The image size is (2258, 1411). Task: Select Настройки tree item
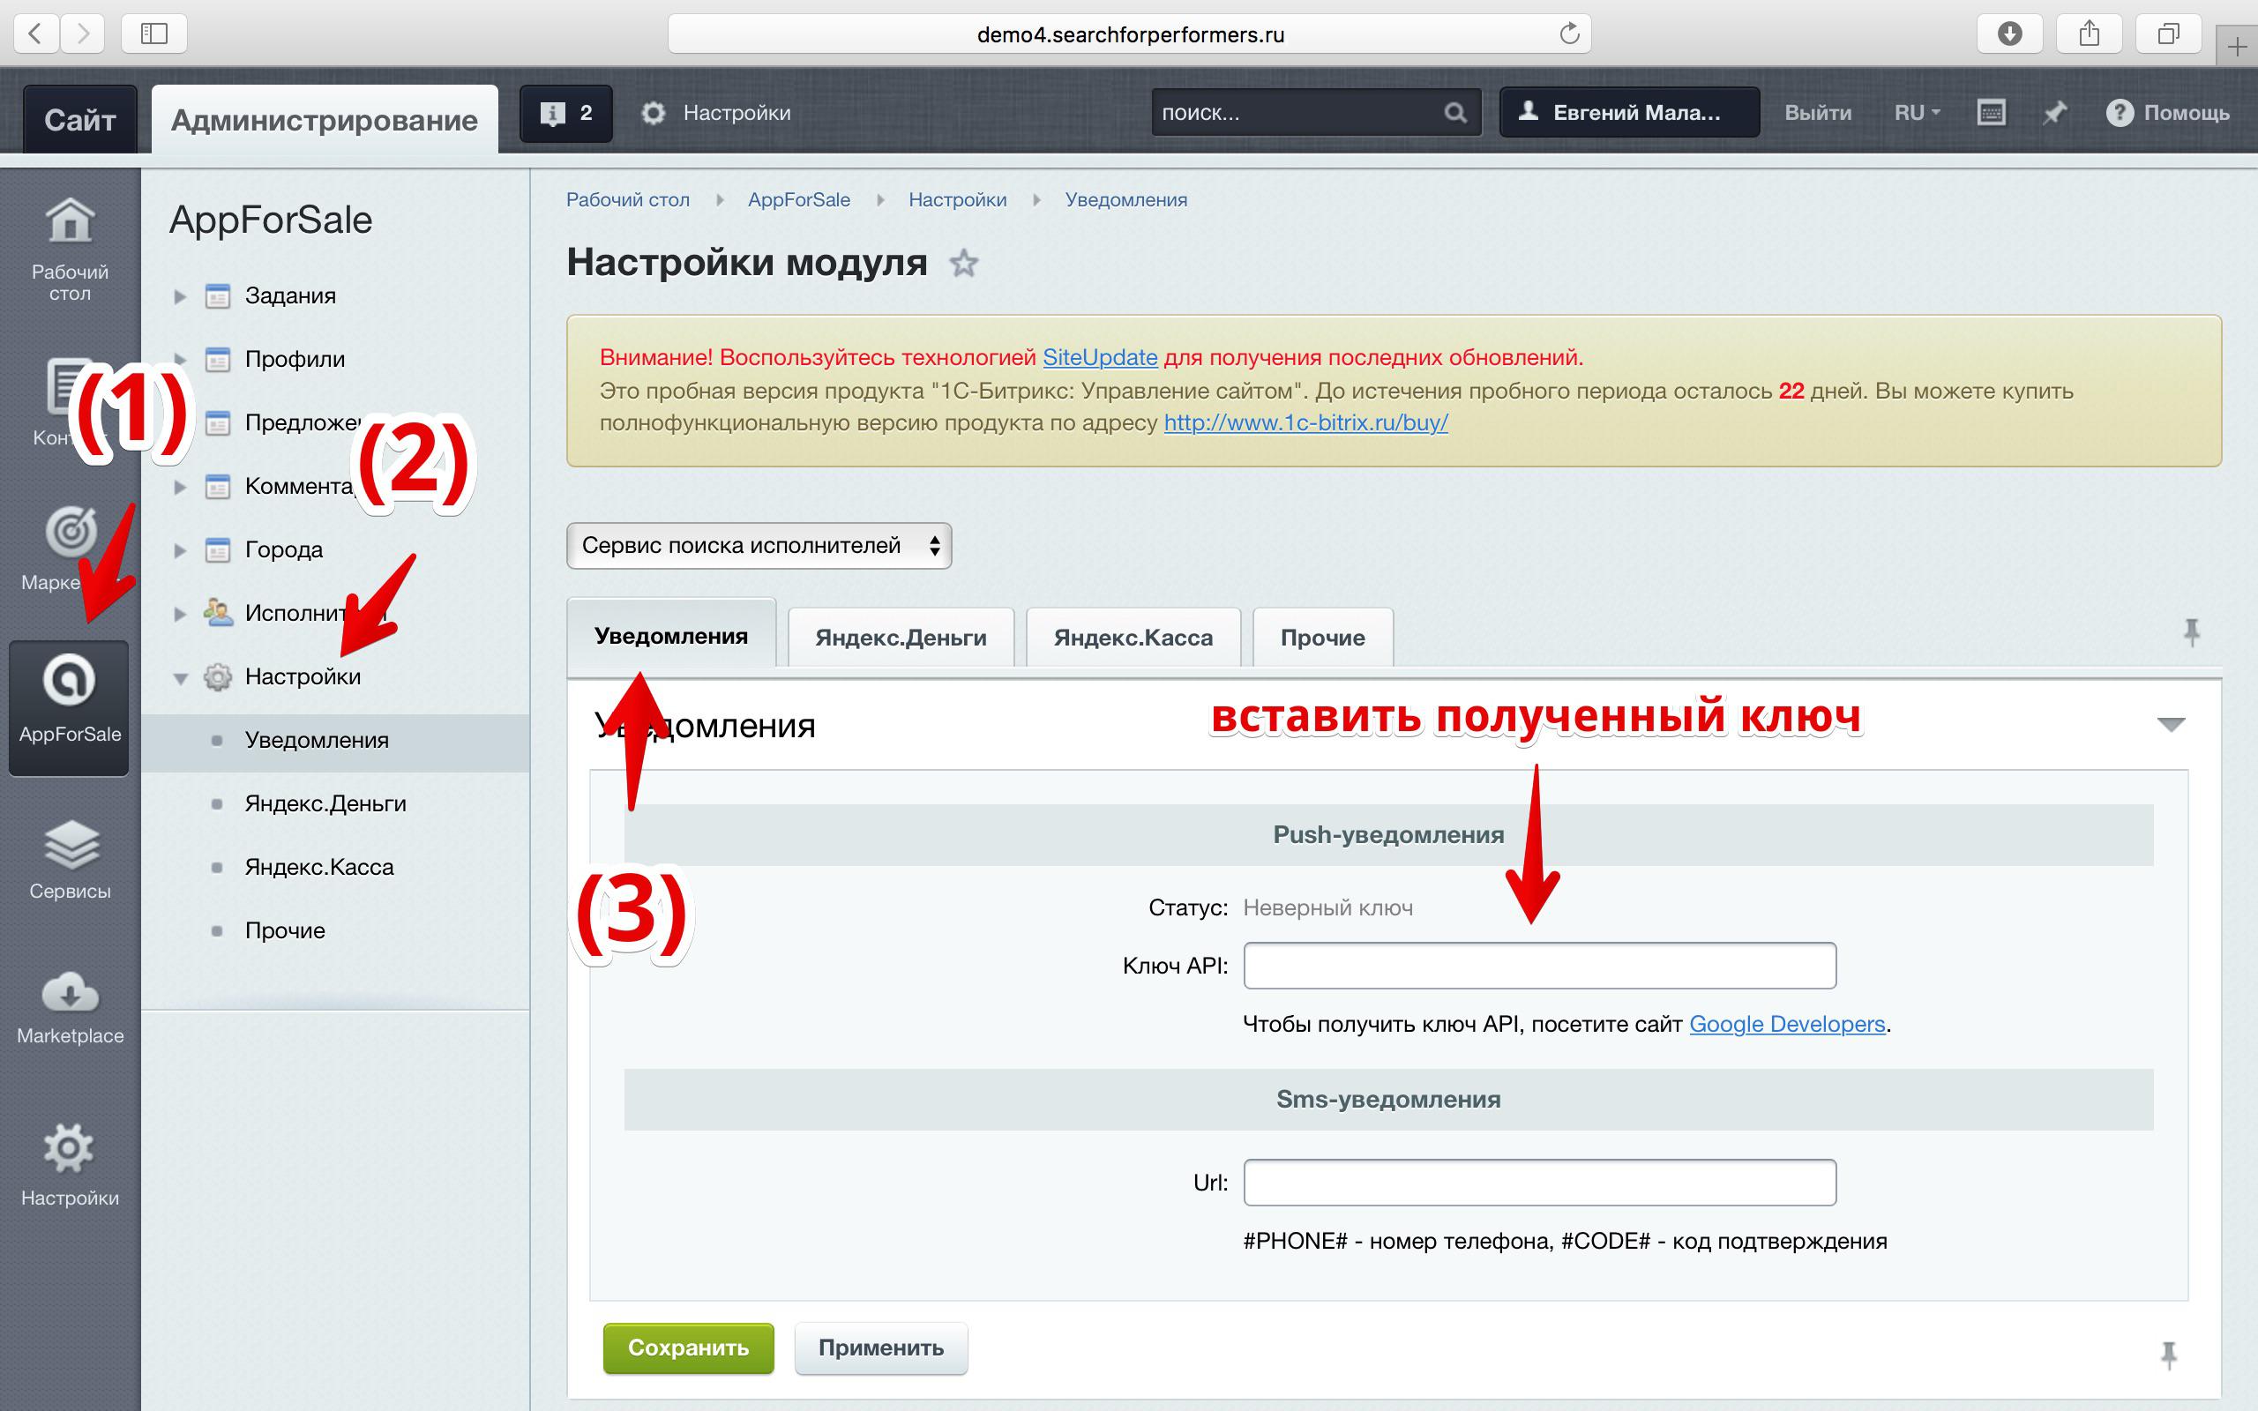(x=303, y=676)
